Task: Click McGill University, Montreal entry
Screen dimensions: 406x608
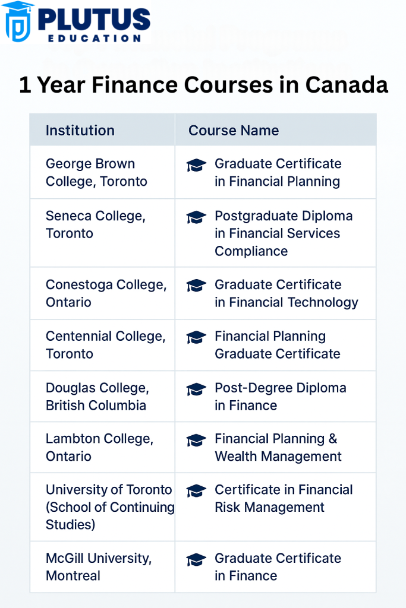Action: pos(99,567)
